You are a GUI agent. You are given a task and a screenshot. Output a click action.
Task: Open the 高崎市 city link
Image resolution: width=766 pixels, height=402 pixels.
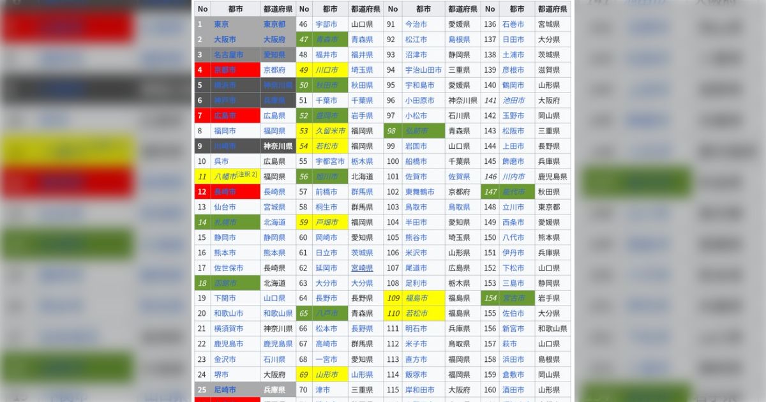327,344
